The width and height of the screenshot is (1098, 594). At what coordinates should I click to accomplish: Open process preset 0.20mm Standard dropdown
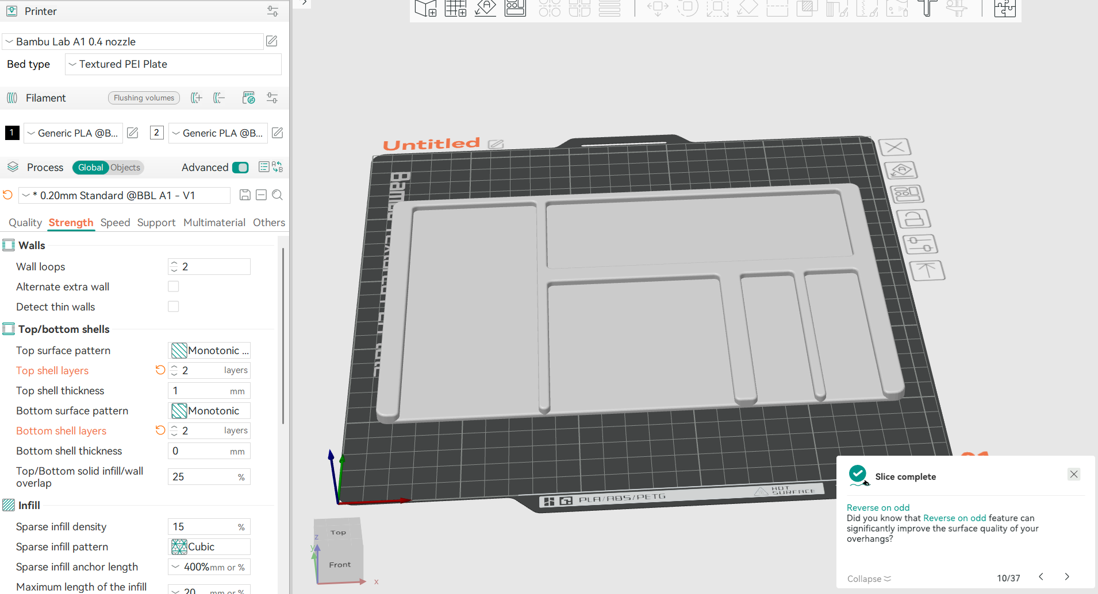click(125, 195)
